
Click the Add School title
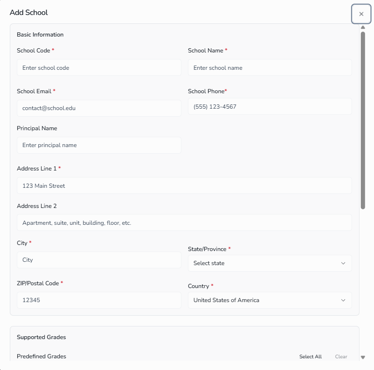[29, 13]
